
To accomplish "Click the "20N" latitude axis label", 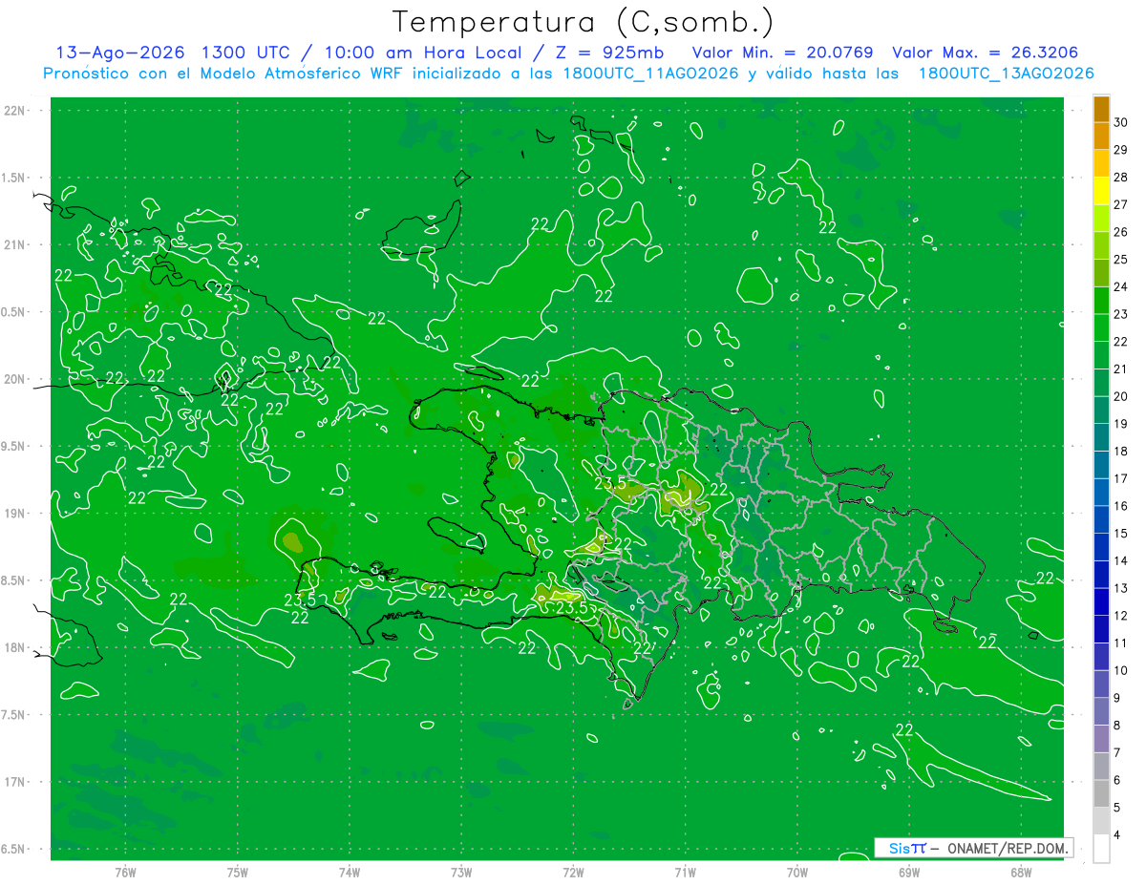I will pyautogui.click(x=16, y=379).
